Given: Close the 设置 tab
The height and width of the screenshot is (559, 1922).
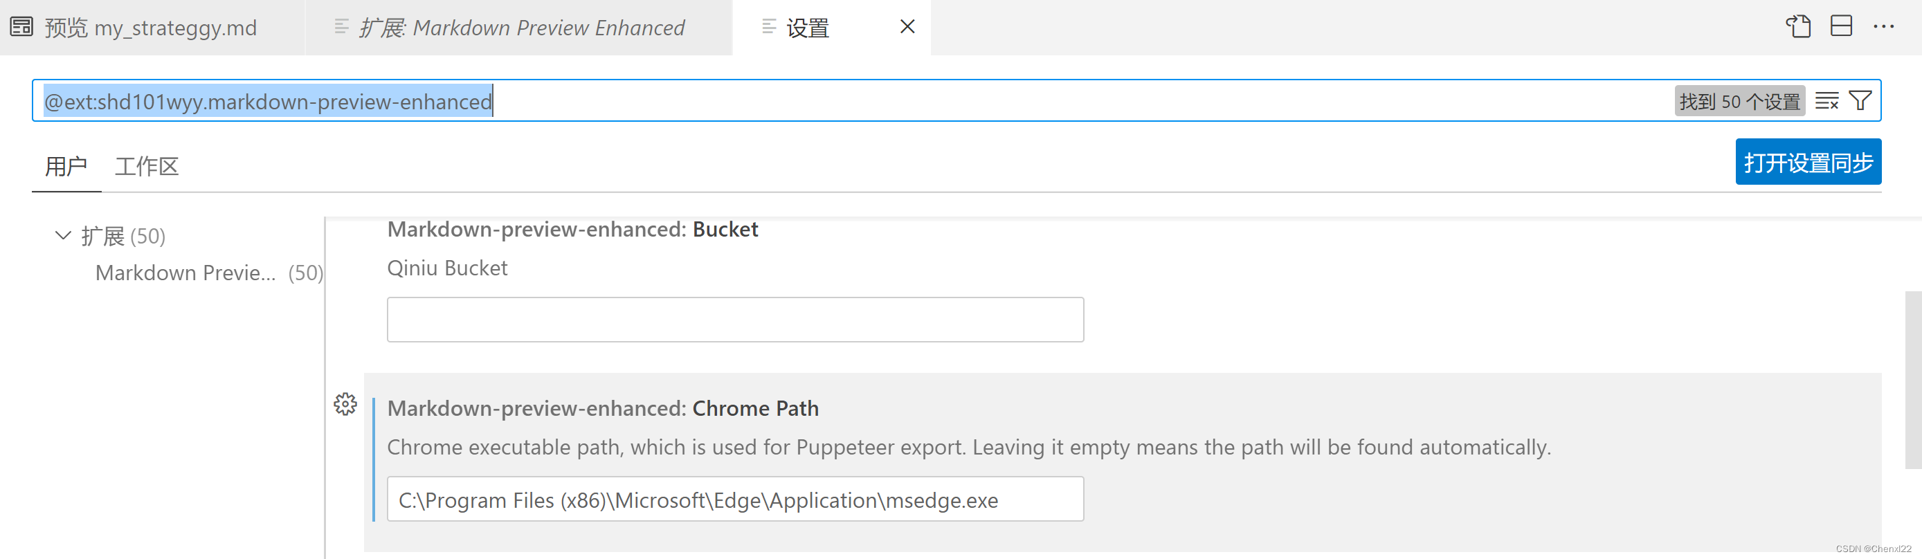Looking at the screenshot, I should point(907,27).
